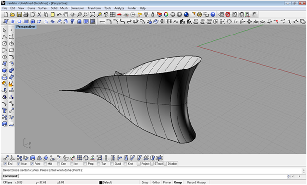Open a file with the folder icon
The height and width of the screenshot is (185, 307).
12,15
